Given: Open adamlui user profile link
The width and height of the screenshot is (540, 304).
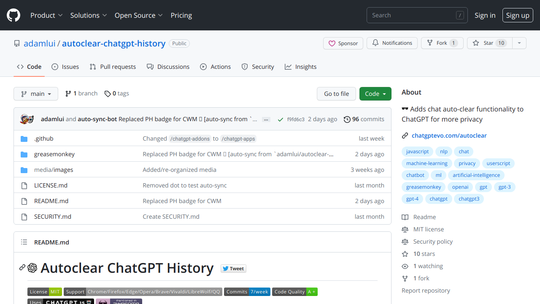Looking at the screenshot, I should click(x=40, y=43).
